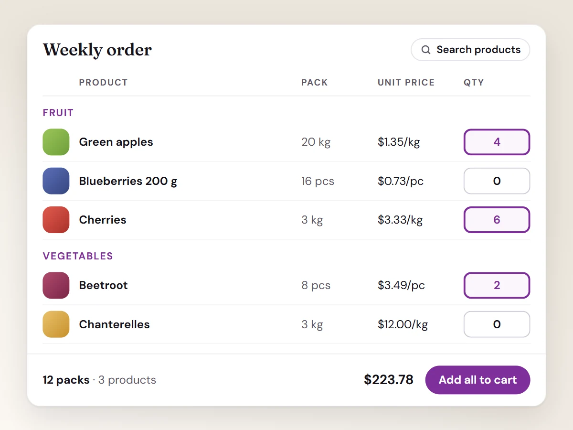Click the $3.49/pc unit price

coord(401,285)
